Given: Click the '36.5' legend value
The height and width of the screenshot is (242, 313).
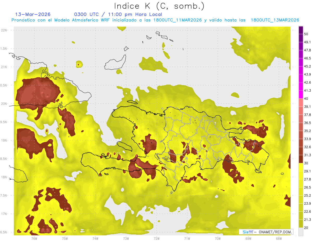Looking at the screenshot, I should pyautogui.click(x=308, y=123).
